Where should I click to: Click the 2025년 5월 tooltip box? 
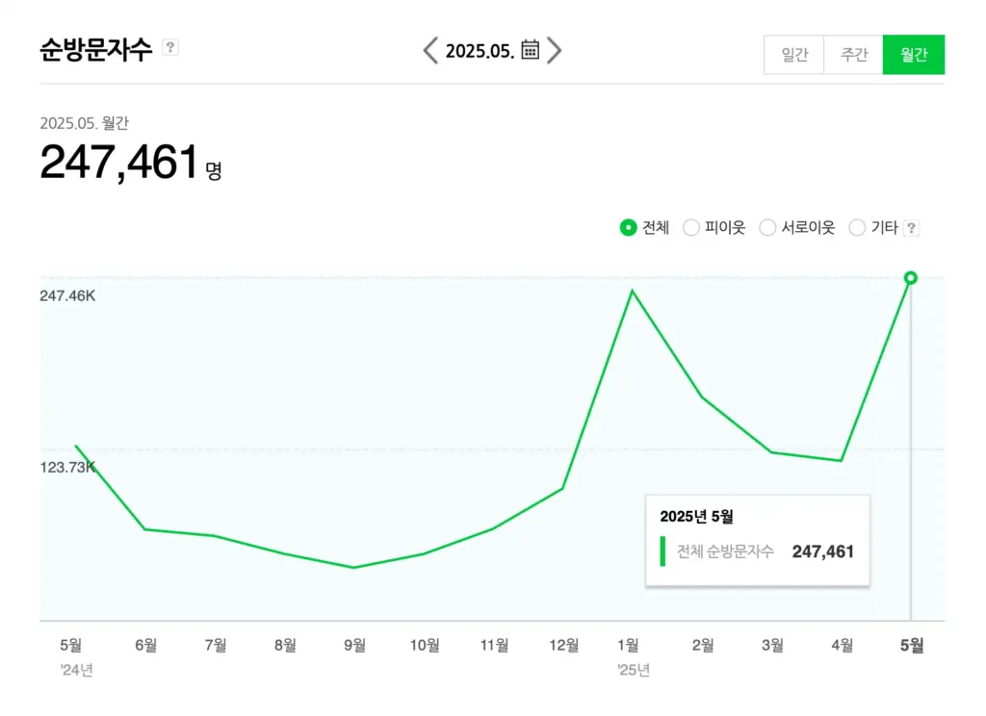point(757,541)
